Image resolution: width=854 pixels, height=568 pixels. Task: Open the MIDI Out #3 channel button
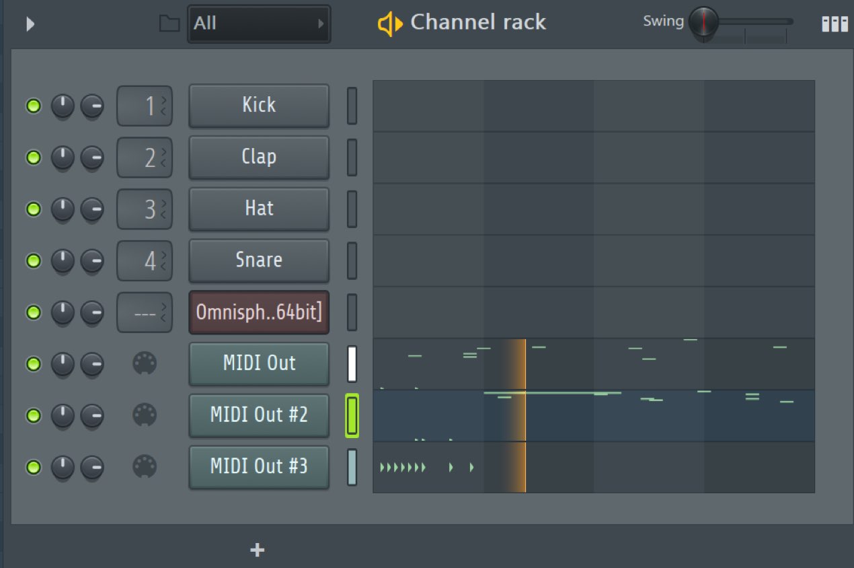point(259,466)
